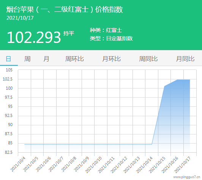Screen dimensions: 202x180
Task: Open the 月环比 tab
Action: pyautogui.click(x=111, y=59)
